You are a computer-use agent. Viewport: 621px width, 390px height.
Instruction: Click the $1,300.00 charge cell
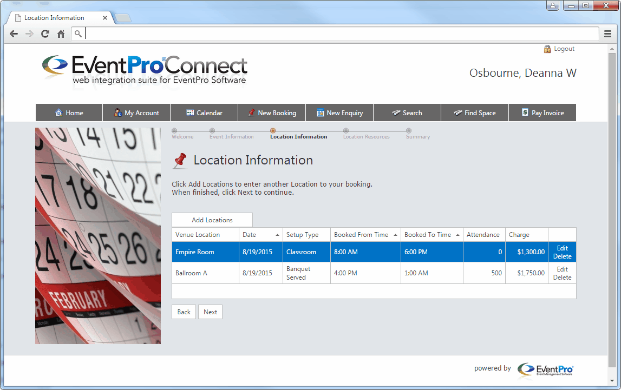[x=527, y=252]
